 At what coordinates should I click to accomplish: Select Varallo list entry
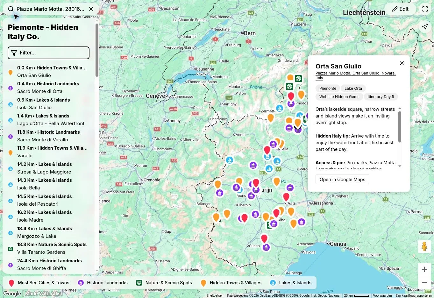[48, 152]
